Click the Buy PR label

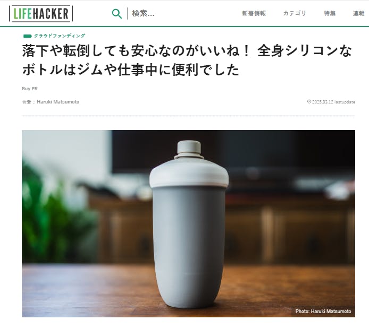coord(30,89)
